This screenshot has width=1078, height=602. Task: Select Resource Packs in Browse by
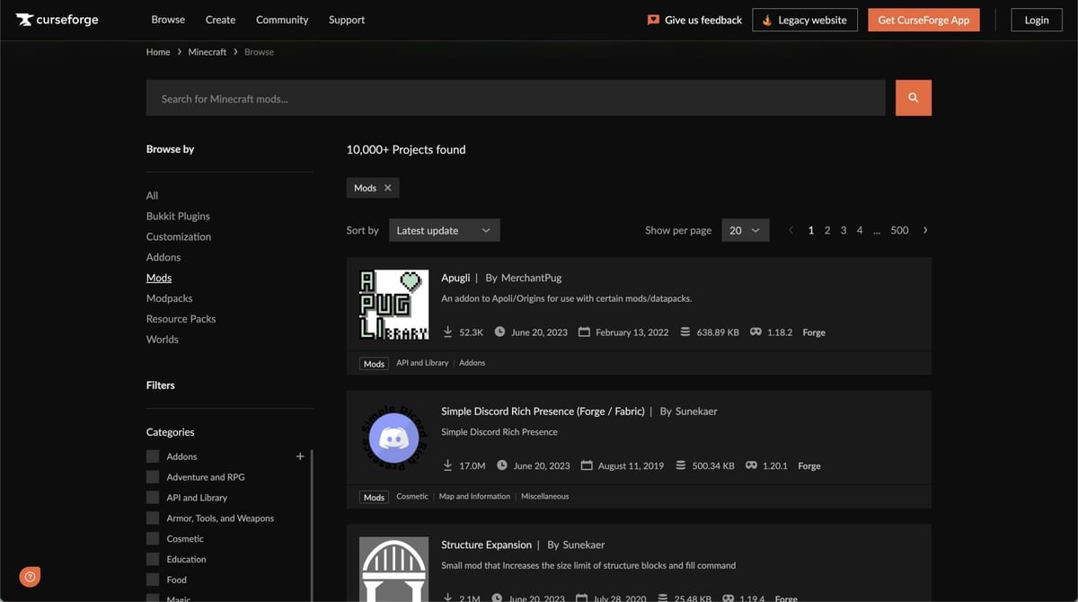(181, 319)
